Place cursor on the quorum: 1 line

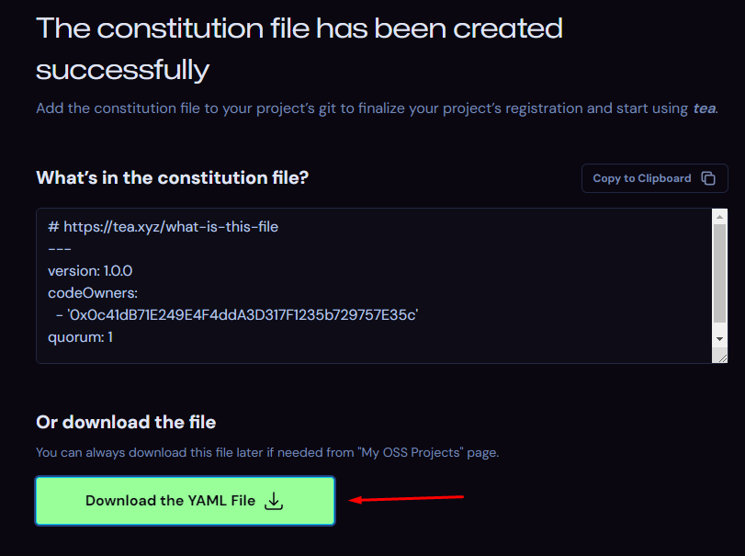coord(80,337)
